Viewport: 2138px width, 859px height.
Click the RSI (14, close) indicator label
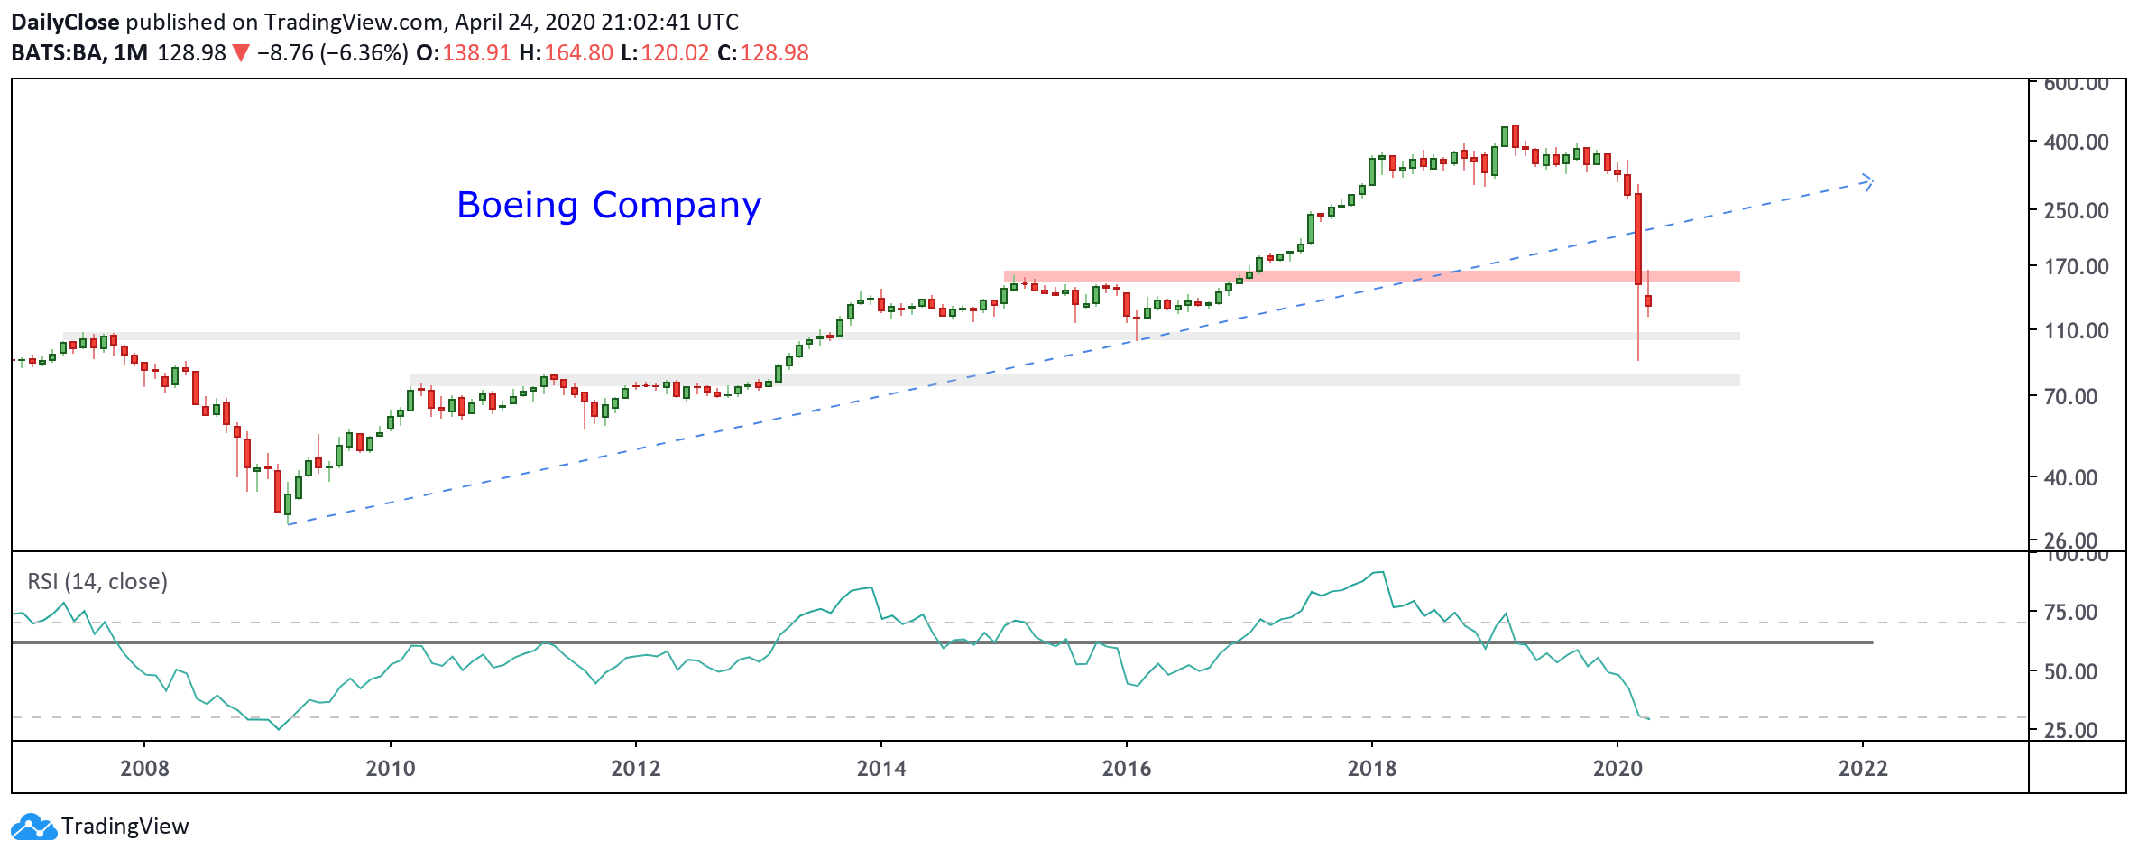97,582
